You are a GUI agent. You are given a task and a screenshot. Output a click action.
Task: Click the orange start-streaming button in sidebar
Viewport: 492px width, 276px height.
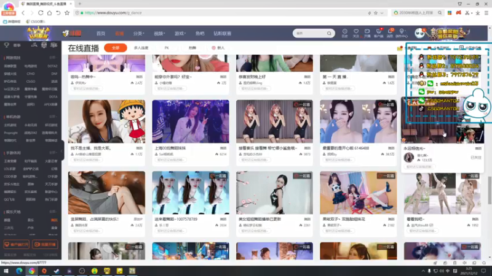[x=45, y=244]
